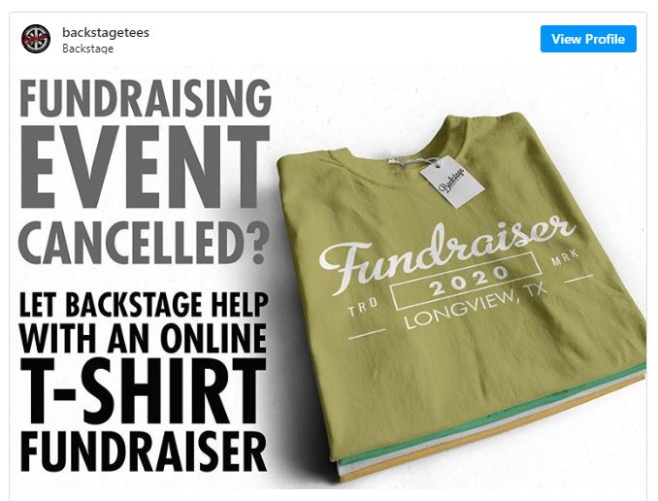The image size is (658, 501).
Task: Click the large black T-SHIRT text
Action: 143,391
